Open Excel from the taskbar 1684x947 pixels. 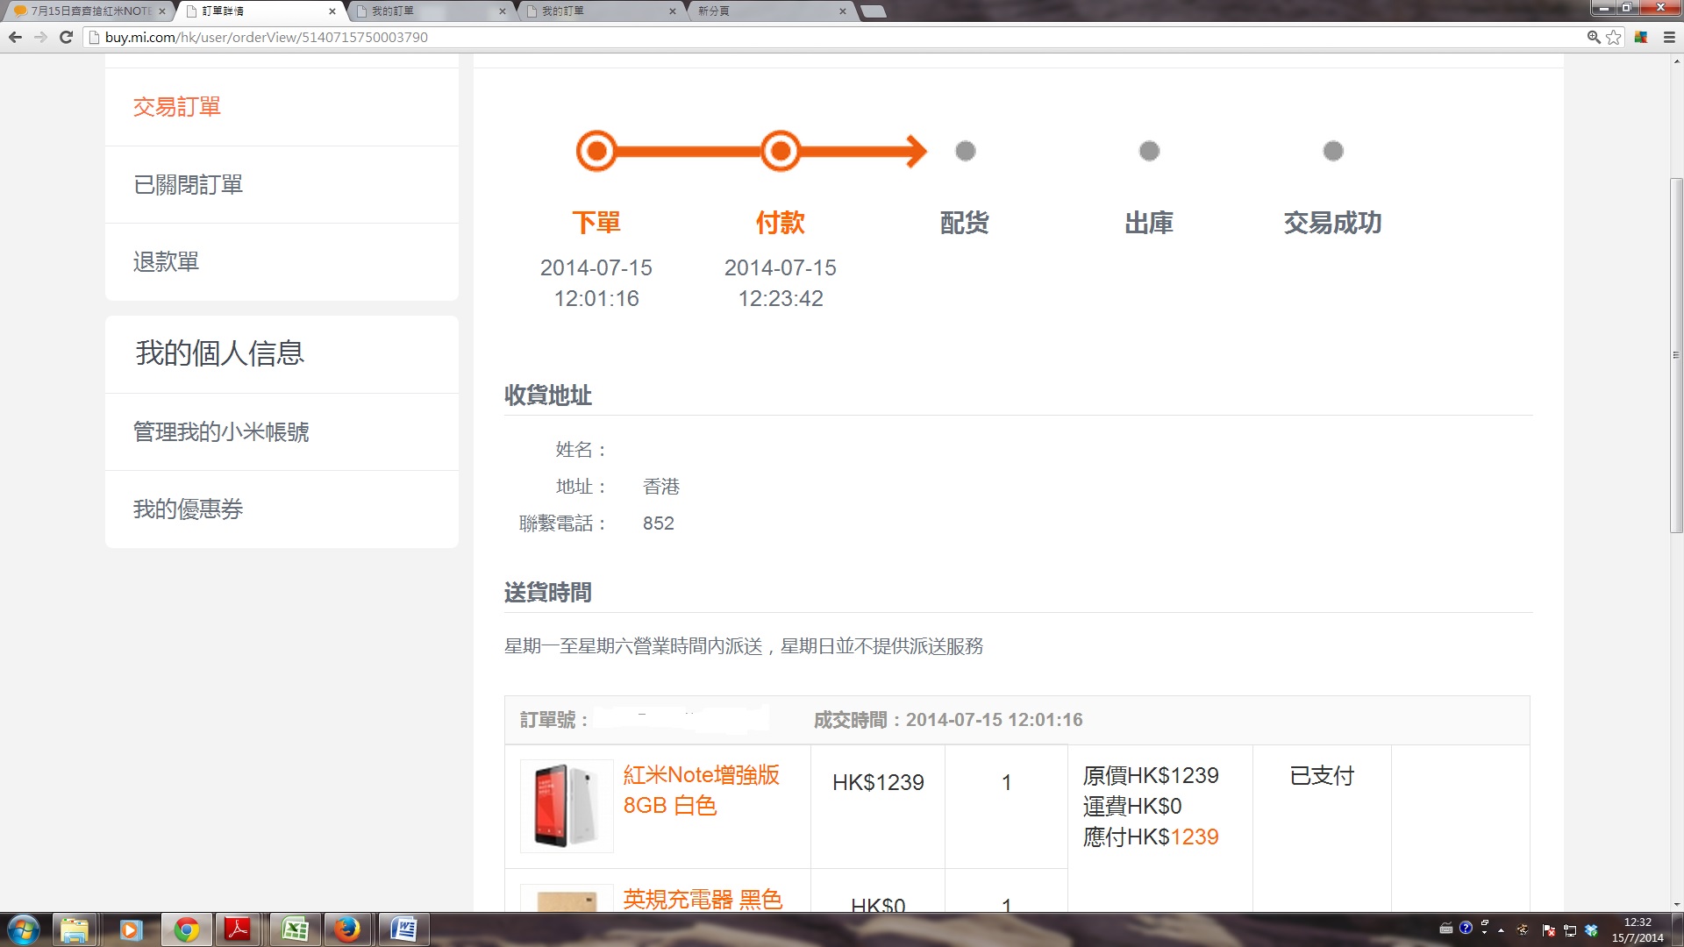click(x=295, y=929)
